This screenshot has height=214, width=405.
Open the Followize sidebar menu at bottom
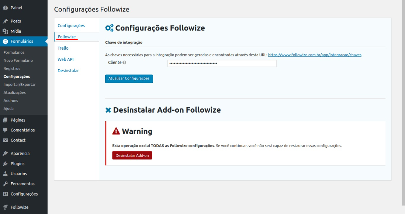(x=20, y=207)
